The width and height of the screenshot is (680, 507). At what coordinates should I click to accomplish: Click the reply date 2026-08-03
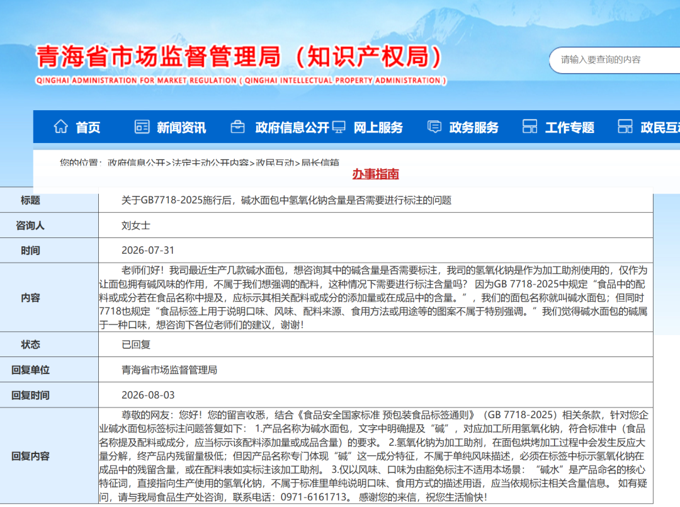[148, 395]
